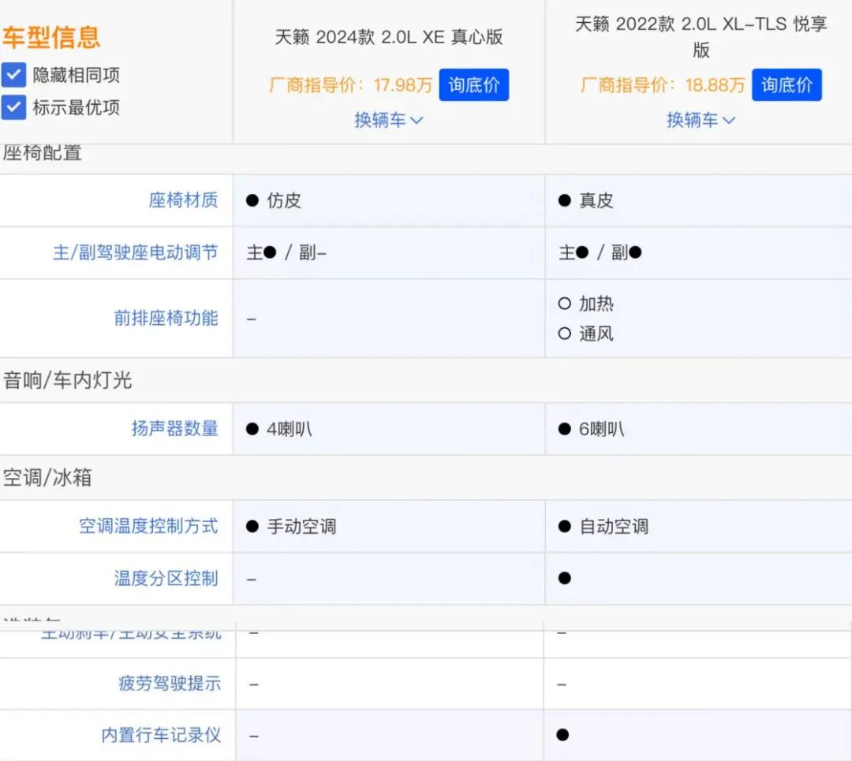Toggle the 标示最优项 checkbox

coord(14,107)
